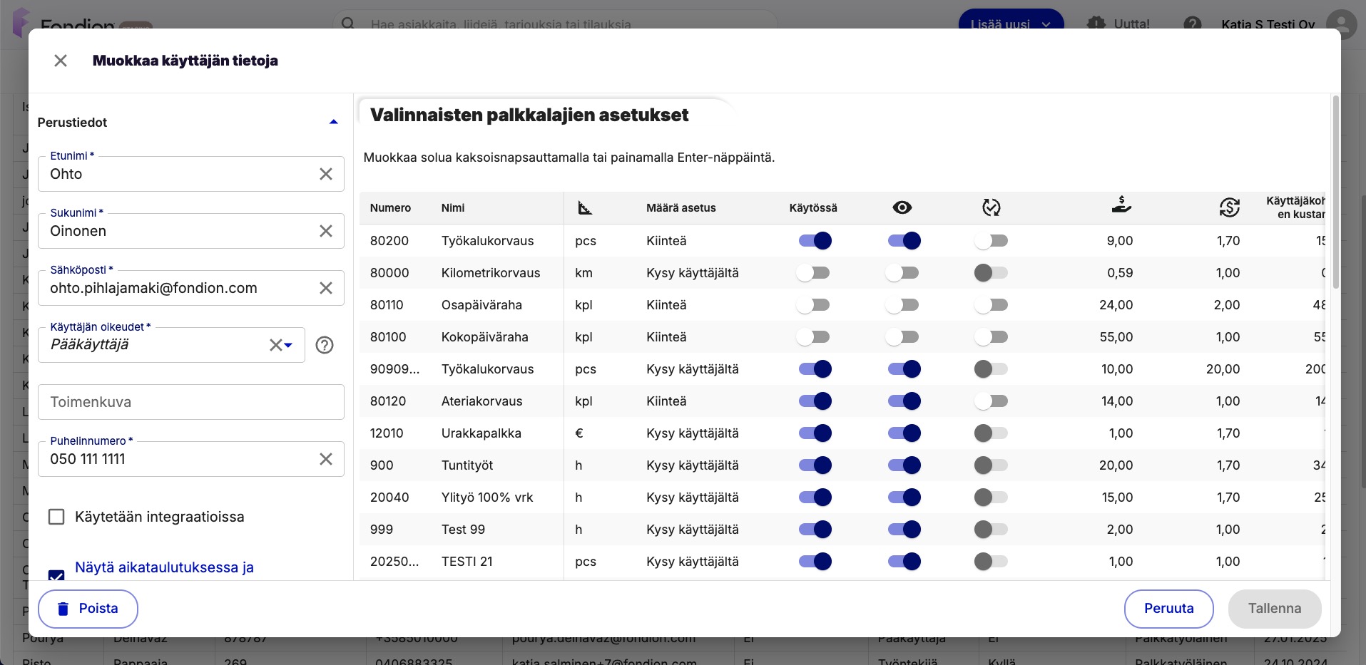Clear the Sähköposti field with its X icon

tap(326, 288)
